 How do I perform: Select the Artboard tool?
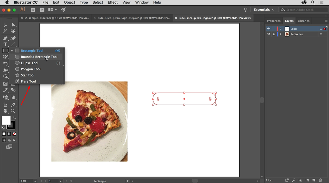coord(5,105)
